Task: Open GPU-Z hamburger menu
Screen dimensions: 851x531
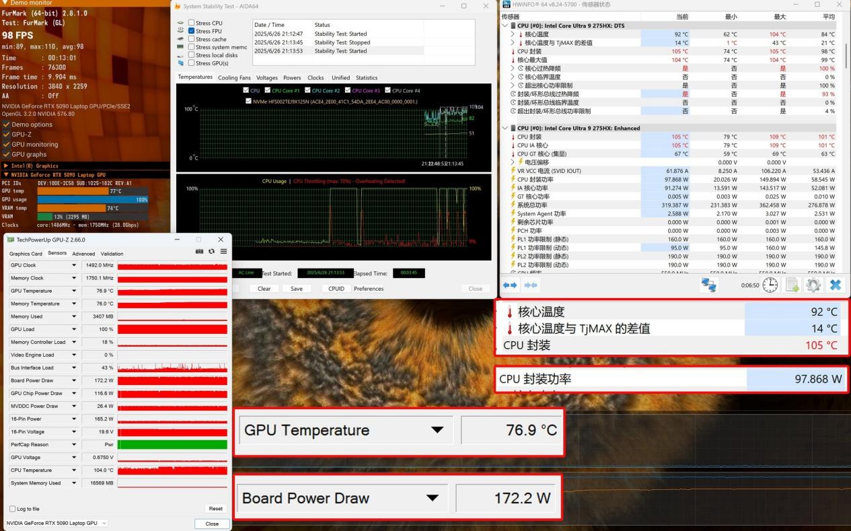Action: click(x=223, y=252)
